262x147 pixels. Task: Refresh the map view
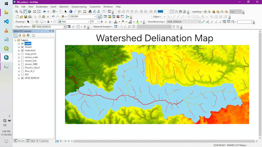coord(65,141)
